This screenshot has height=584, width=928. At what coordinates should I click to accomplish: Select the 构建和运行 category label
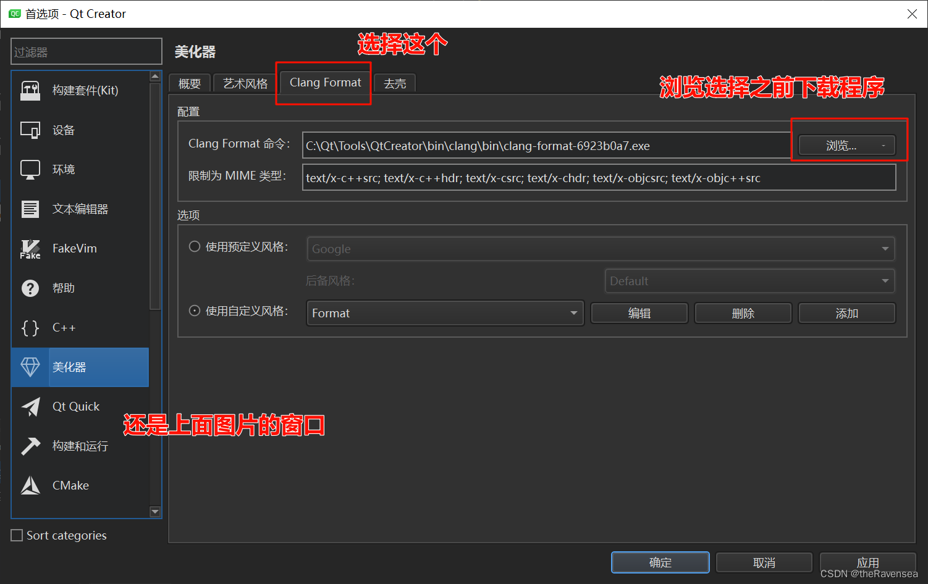tap(80, 446)
